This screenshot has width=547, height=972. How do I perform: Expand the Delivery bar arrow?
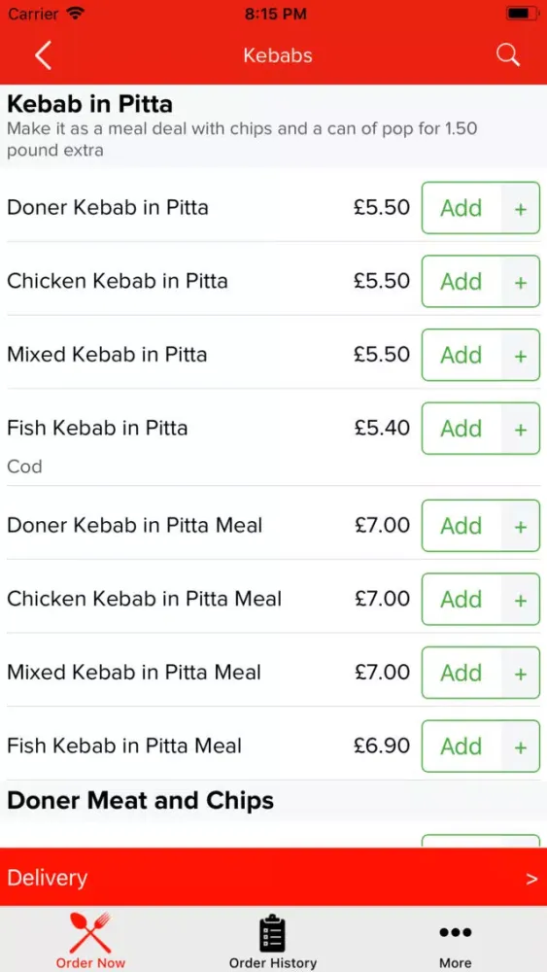[531, 879]
